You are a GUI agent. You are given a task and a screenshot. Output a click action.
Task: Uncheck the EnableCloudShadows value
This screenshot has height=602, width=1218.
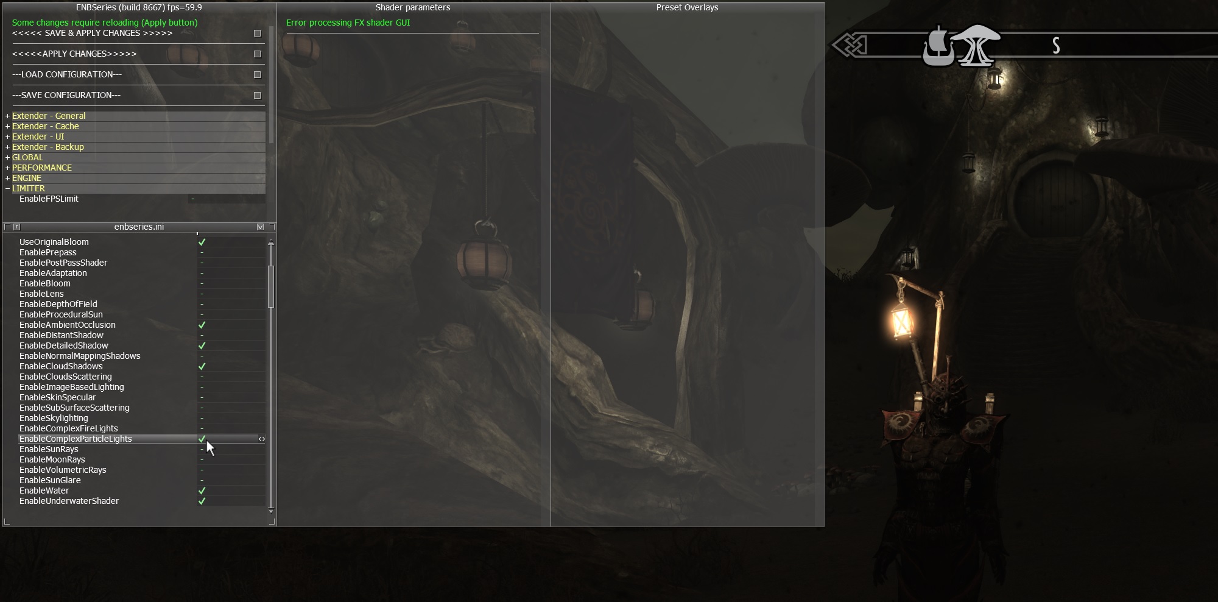[202, 366]
